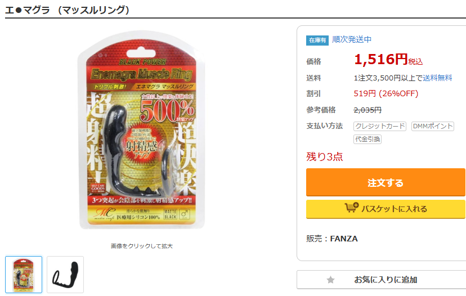Open the 送料無料 free shipping link
The height and width of the screenshot is (296, 466).
[437, 78]
